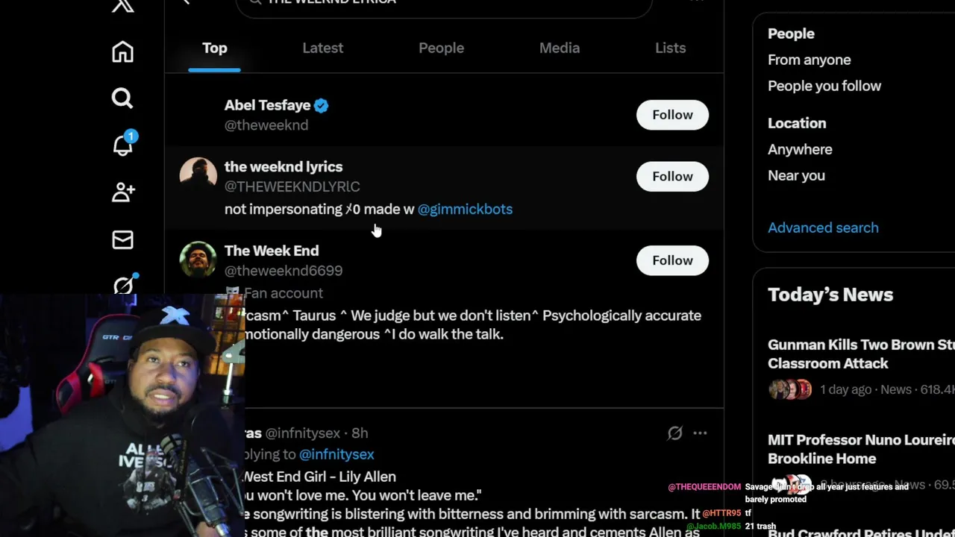
Task: Choose the "Near you" location filter
Action: (796, 175)
